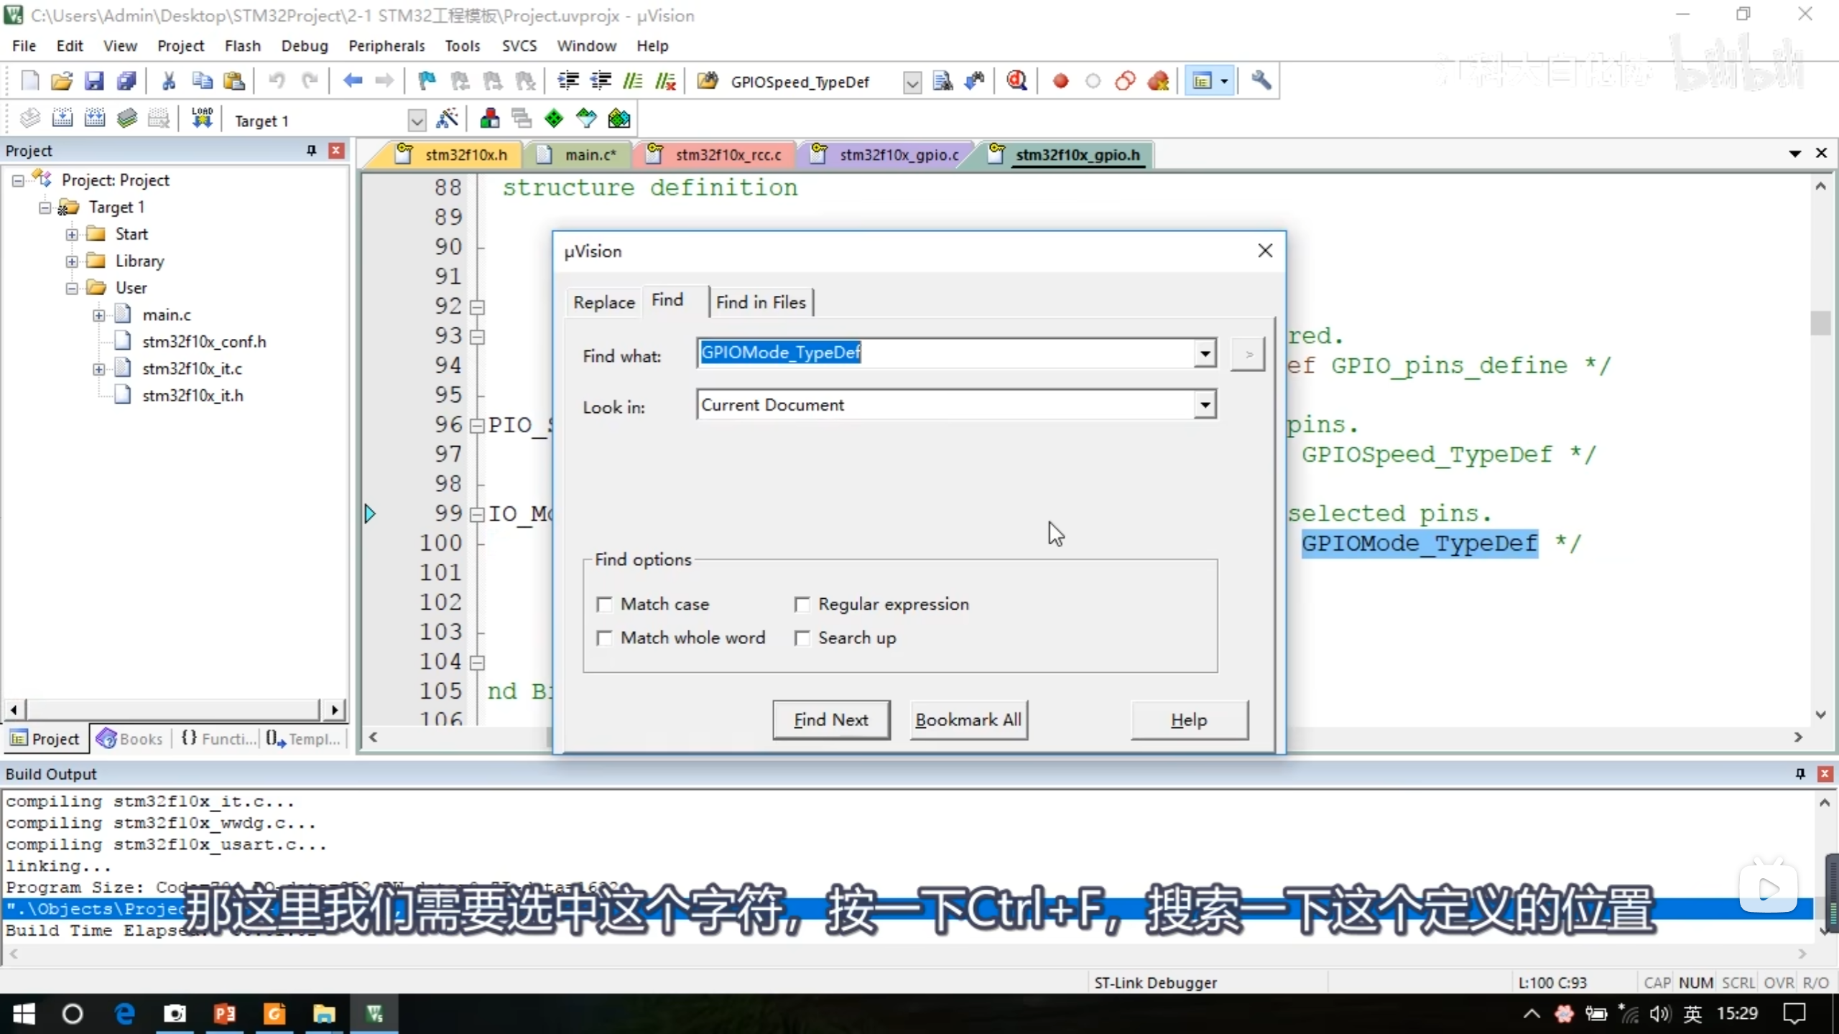Toggle the Regular expression checkbox
This screenshot has height=1034, width=1839.
tap(802, 605)
